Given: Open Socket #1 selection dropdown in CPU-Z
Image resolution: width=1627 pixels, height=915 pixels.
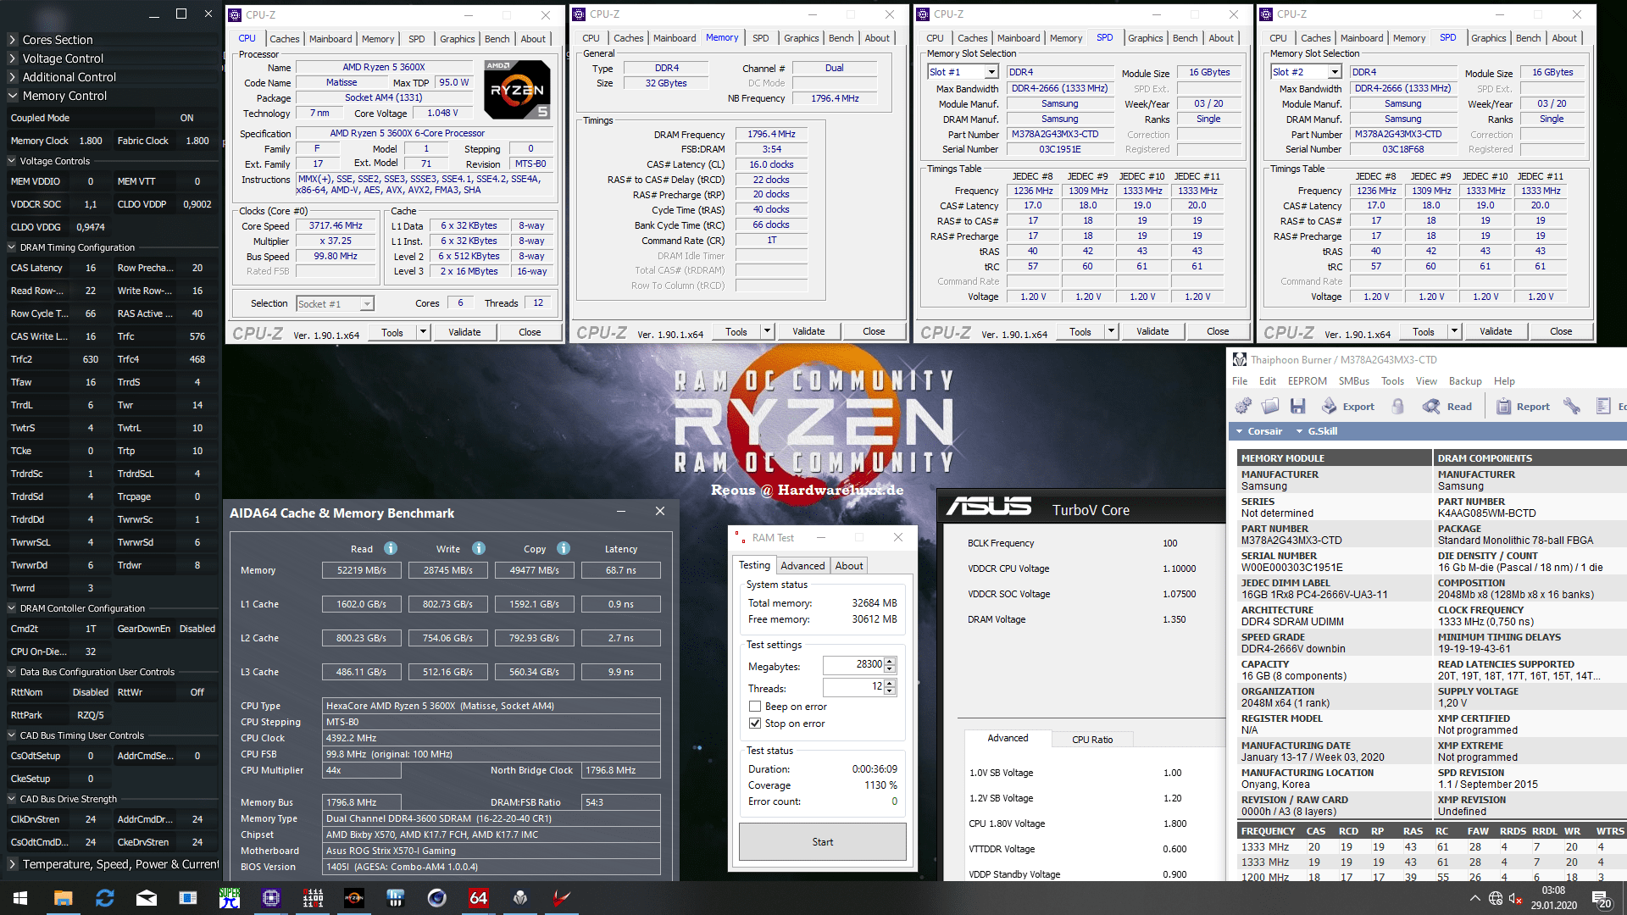Looking at the screenshot, I should point(367,304).
